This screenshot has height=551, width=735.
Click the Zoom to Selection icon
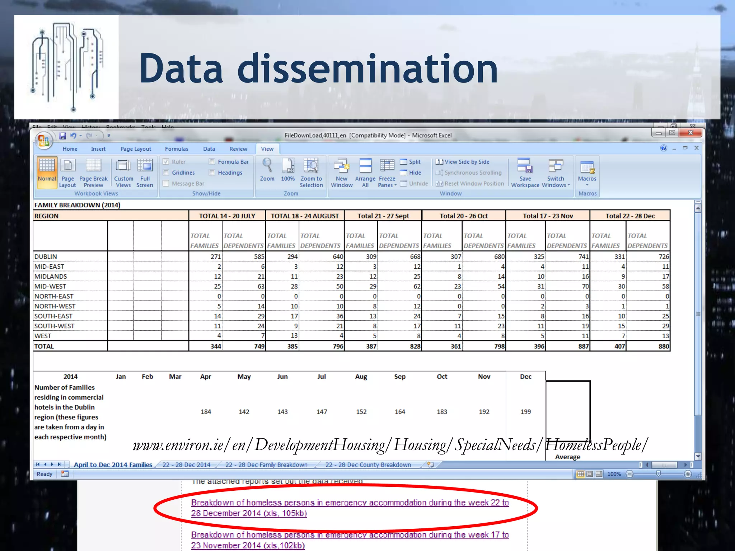[311, 166]
